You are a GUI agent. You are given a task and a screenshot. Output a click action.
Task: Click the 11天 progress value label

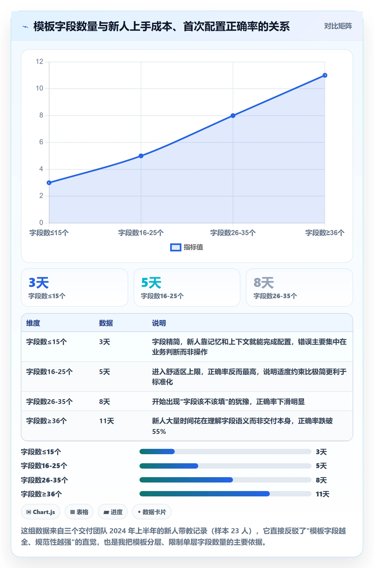point(322,494)
